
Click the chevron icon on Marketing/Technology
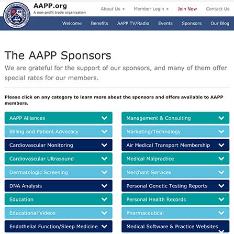221,131
